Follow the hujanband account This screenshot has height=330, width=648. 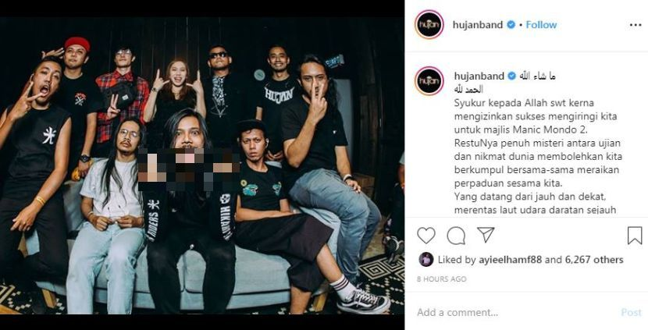(x=541, y=25)
